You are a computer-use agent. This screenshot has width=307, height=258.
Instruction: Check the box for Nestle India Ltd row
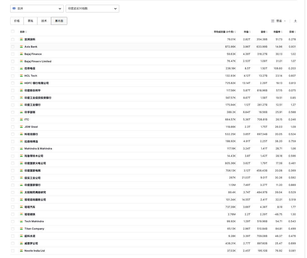tap(13, 251)
